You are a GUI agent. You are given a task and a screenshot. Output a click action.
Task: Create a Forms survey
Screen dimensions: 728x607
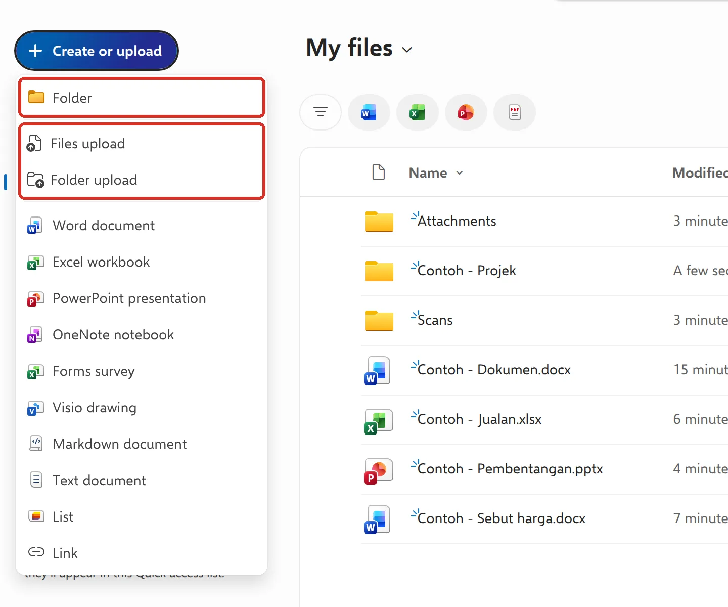pos(142,371)
